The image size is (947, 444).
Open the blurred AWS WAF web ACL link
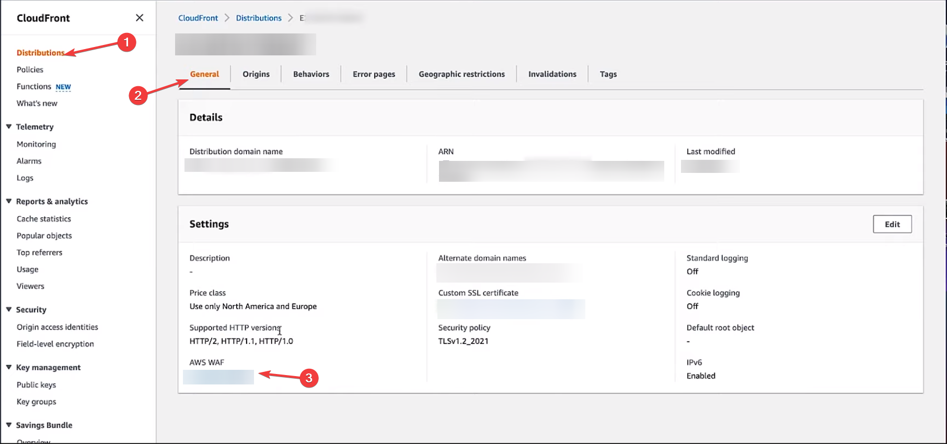pyautogui.click(x=218, y=377)
